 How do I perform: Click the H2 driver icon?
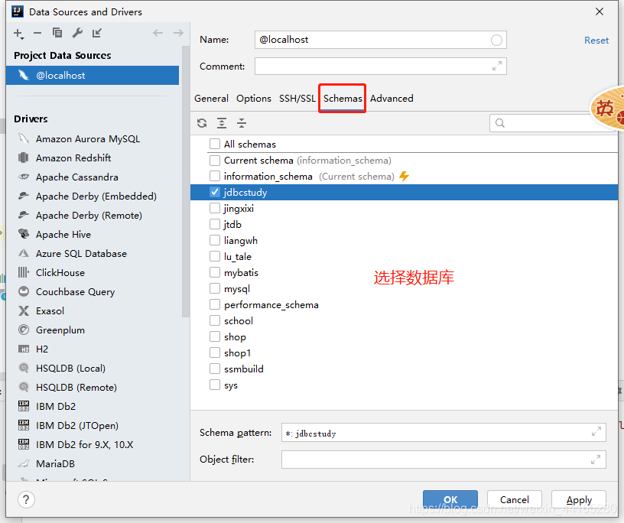pyautogui.click(x=24, y=349)
